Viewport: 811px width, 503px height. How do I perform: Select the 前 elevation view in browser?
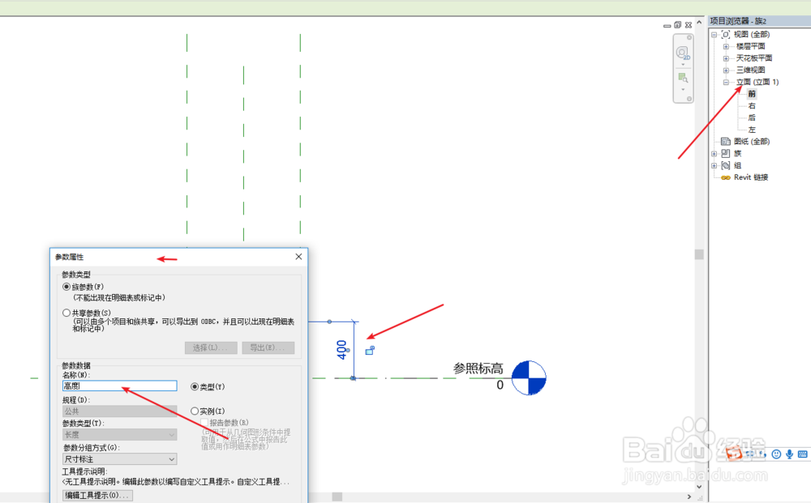pyautogui.click(x=752, y=94)
